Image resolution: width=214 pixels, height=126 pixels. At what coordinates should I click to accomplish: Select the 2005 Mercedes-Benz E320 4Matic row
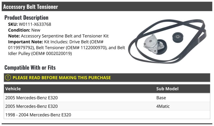[x=107, y=106]
